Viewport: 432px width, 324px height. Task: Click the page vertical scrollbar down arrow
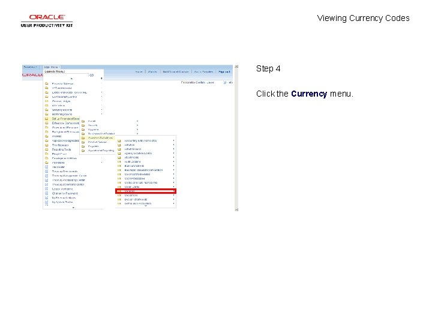(236, 209)
